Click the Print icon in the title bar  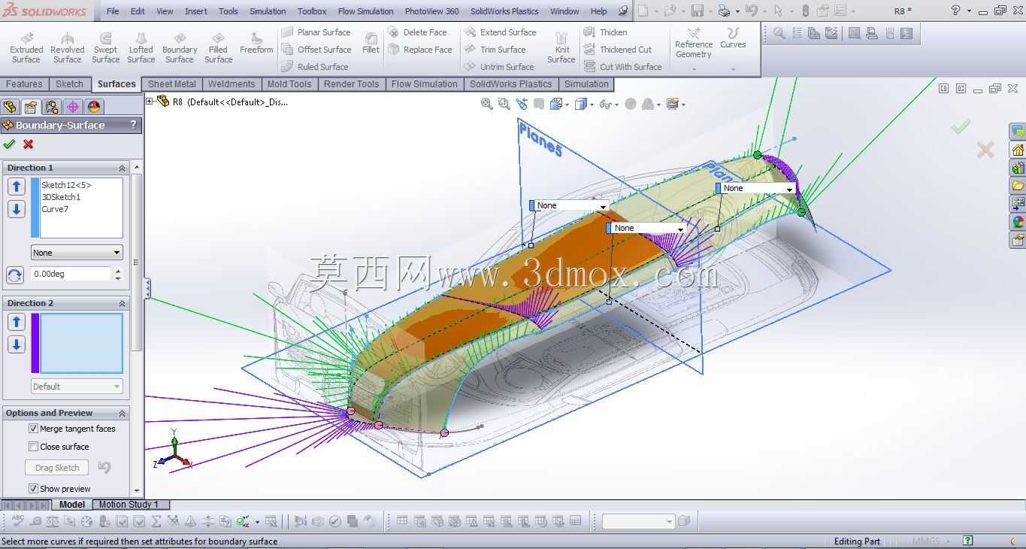pos(723,11)
